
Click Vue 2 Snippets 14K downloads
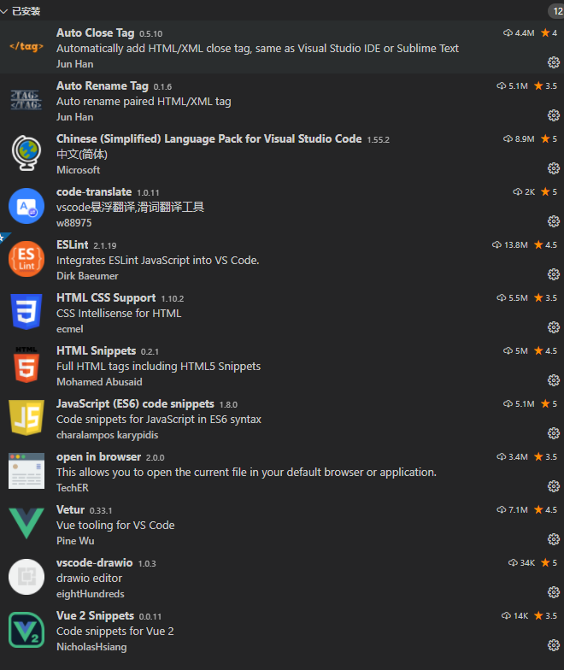[514, 615]
